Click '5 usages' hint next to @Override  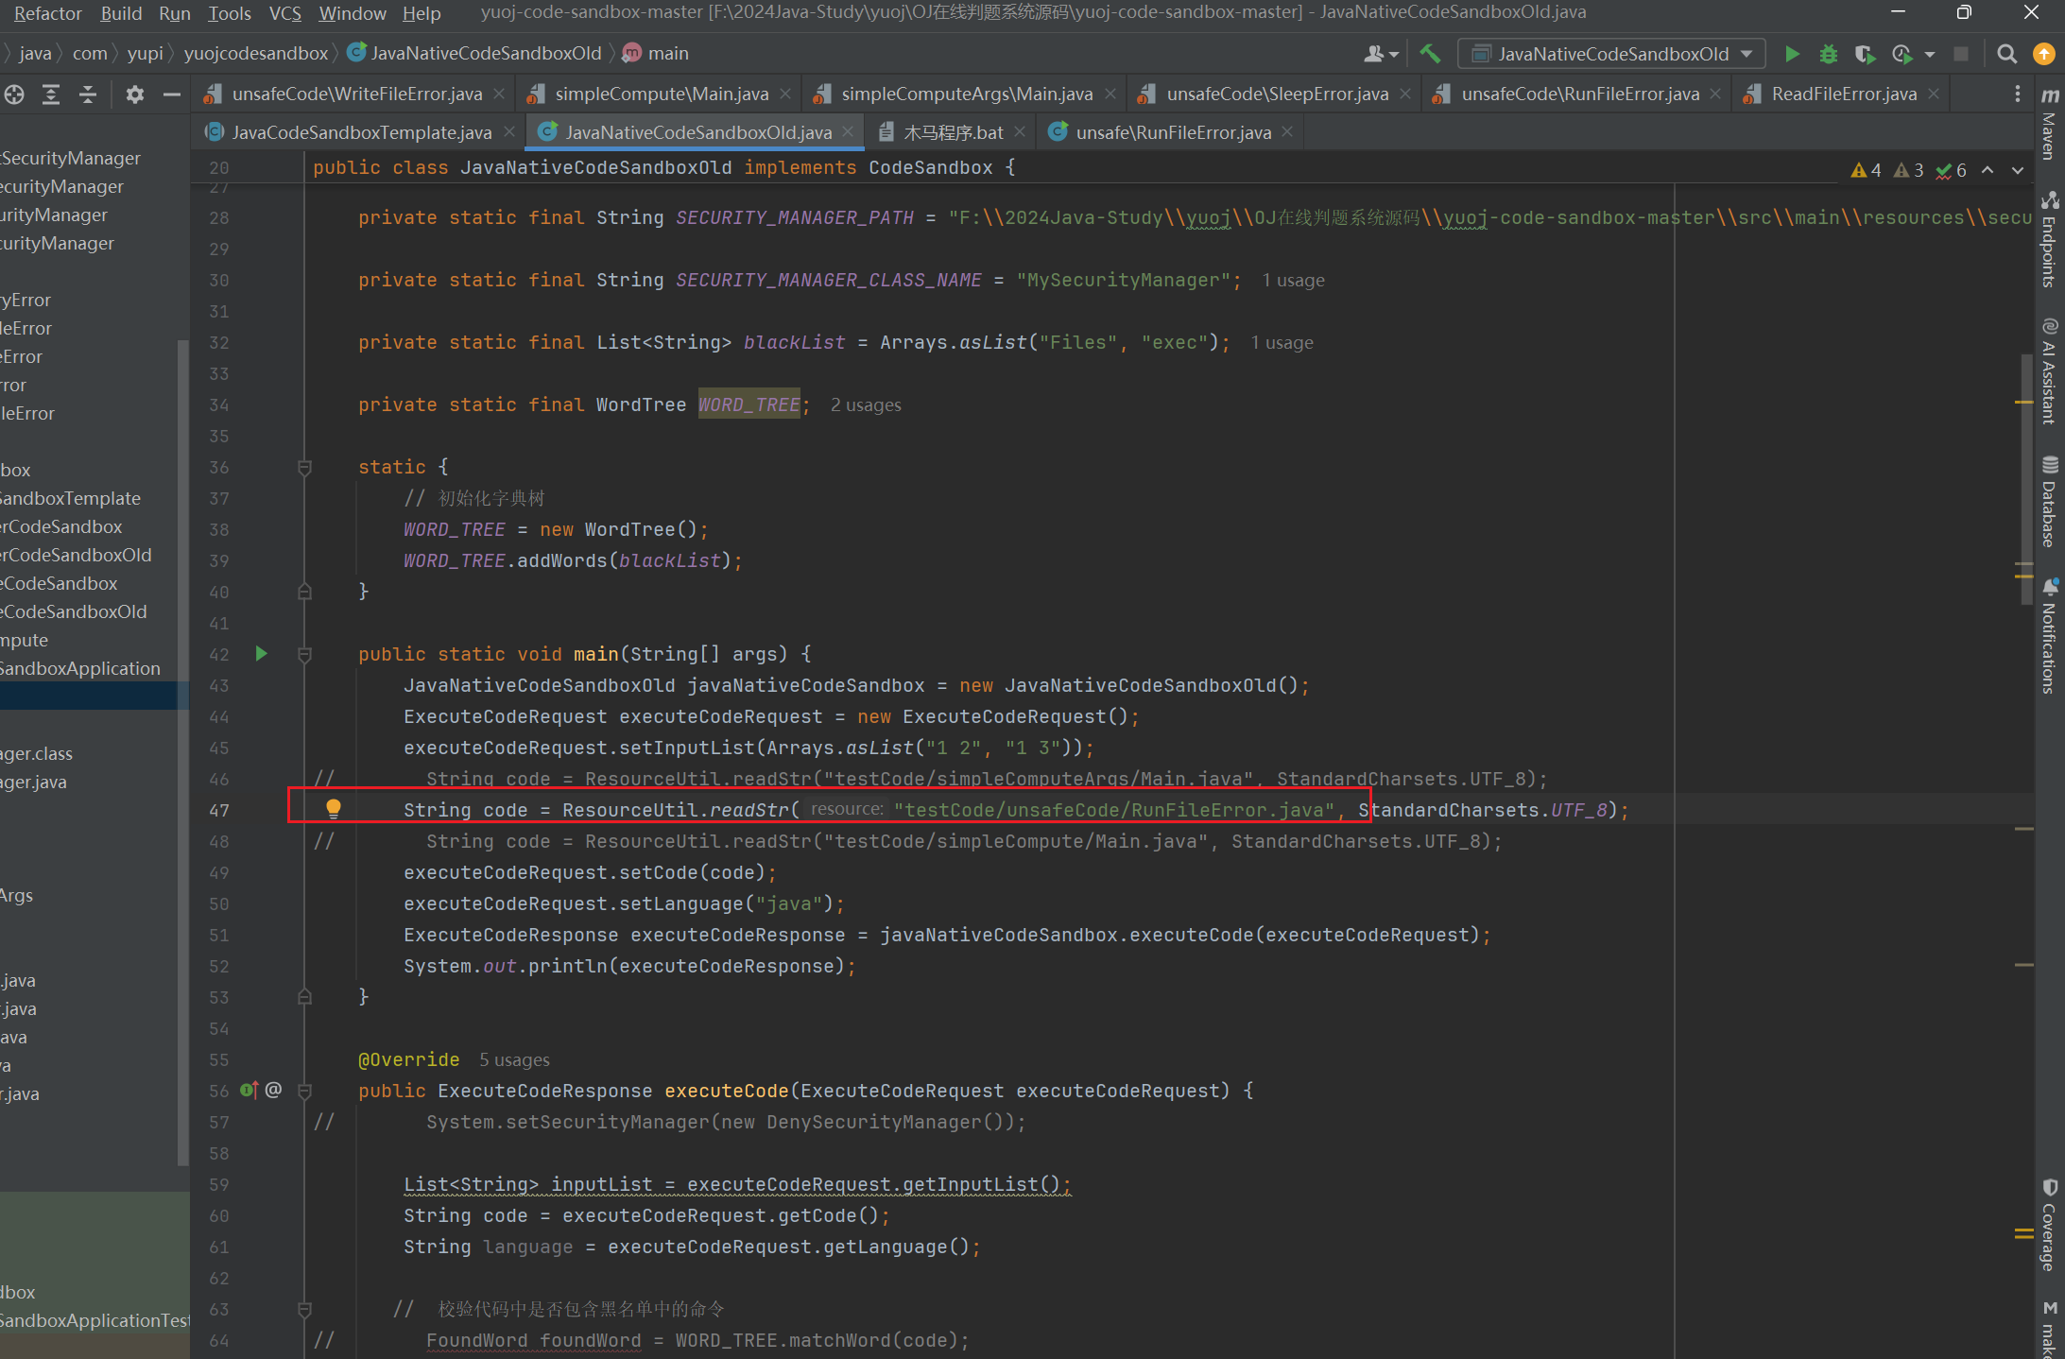click(514, 1059)
